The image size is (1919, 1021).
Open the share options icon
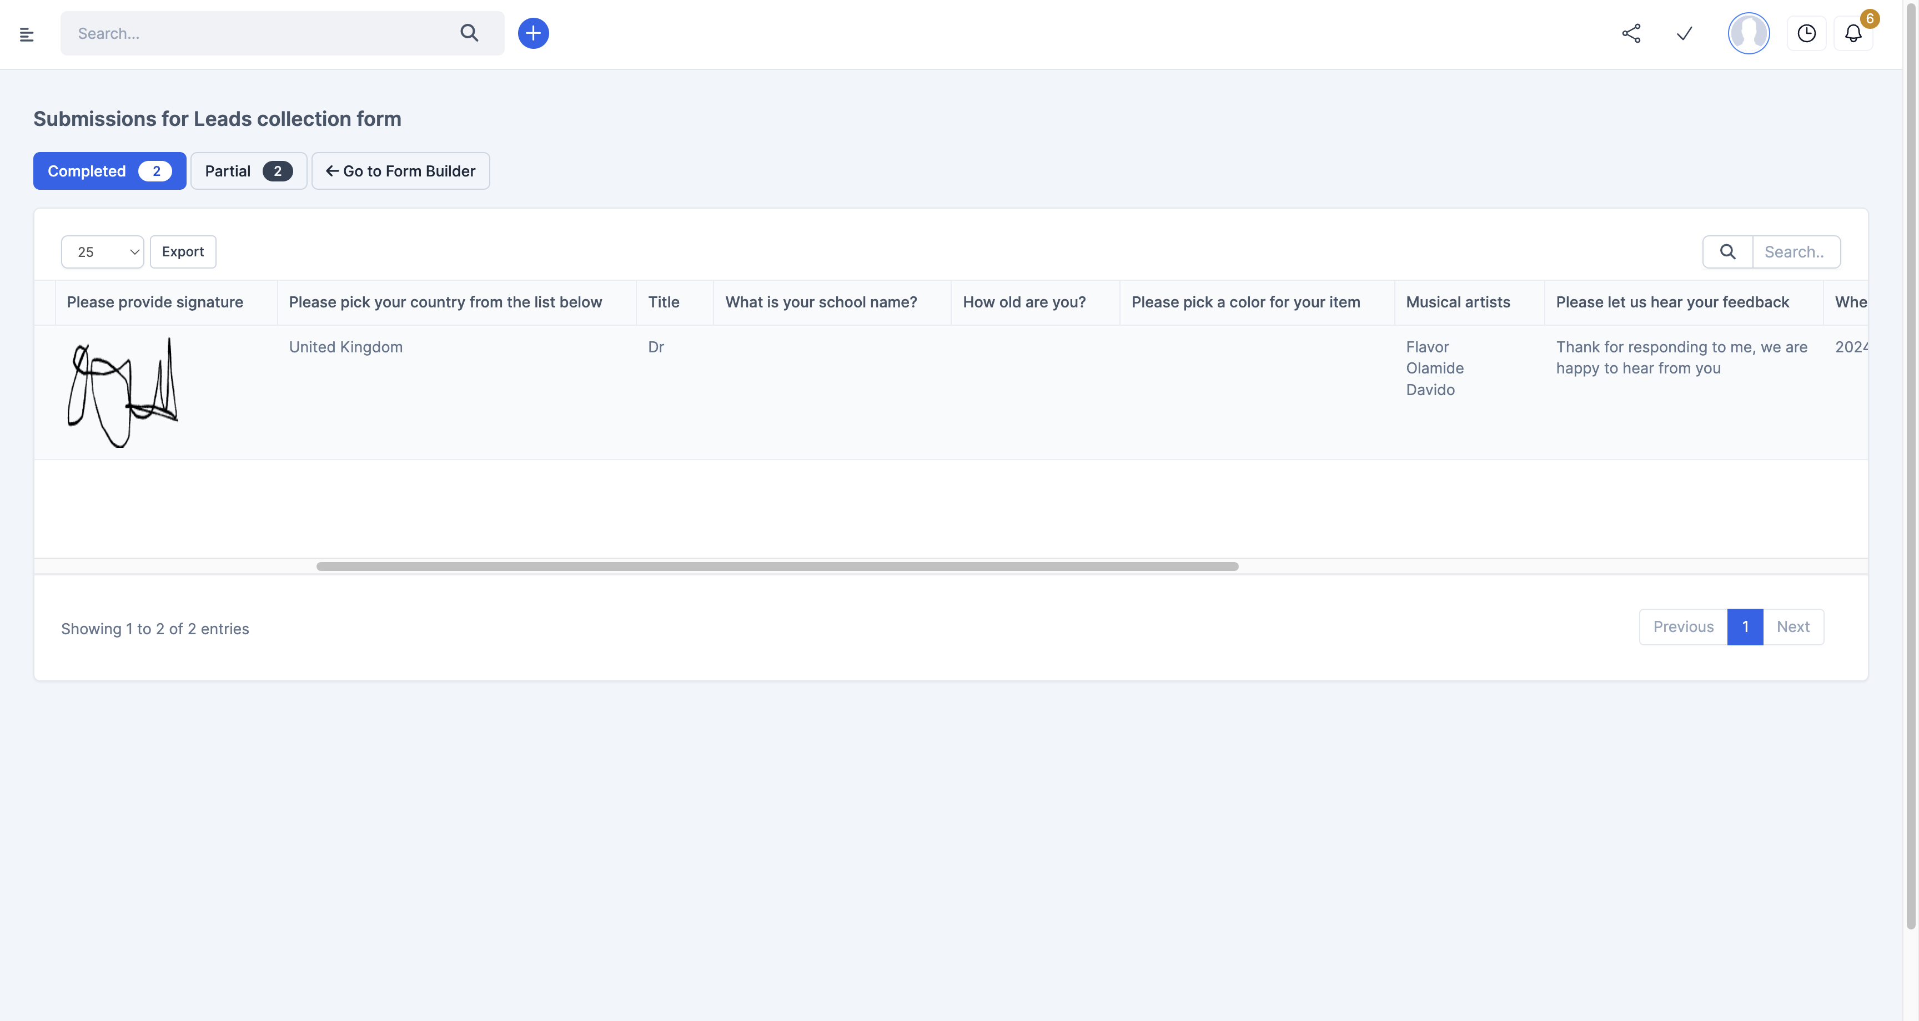click(x=1631, y=33)
